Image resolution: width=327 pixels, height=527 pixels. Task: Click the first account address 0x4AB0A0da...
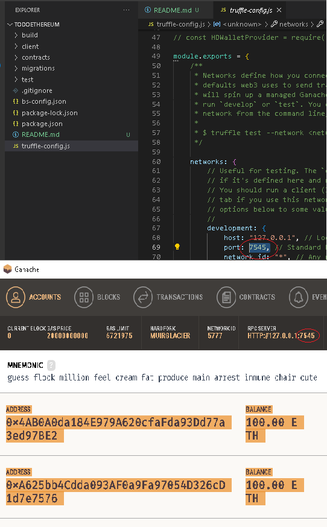119,429
